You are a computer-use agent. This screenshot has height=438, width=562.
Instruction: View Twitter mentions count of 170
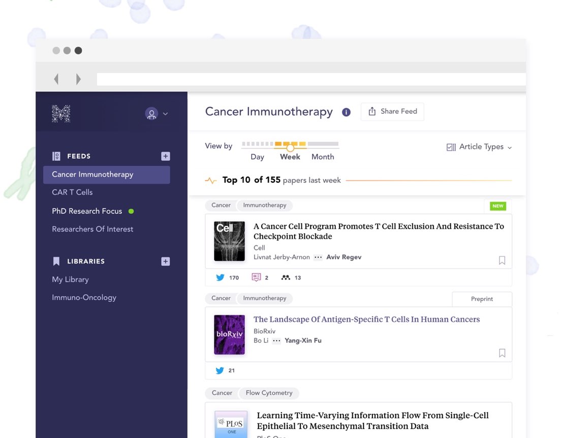227,277
